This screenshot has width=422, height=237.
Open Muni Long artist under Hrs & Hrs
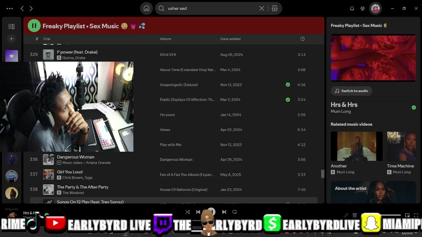click(341, 112)
